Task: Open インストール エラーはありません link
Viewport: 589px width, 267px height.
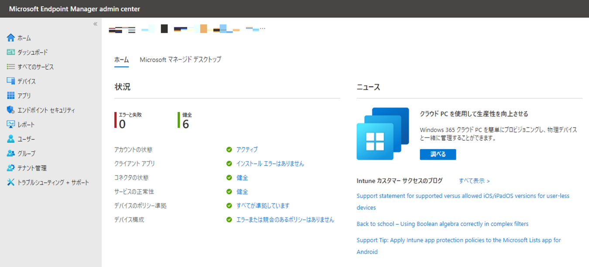Action: point(270,164)
